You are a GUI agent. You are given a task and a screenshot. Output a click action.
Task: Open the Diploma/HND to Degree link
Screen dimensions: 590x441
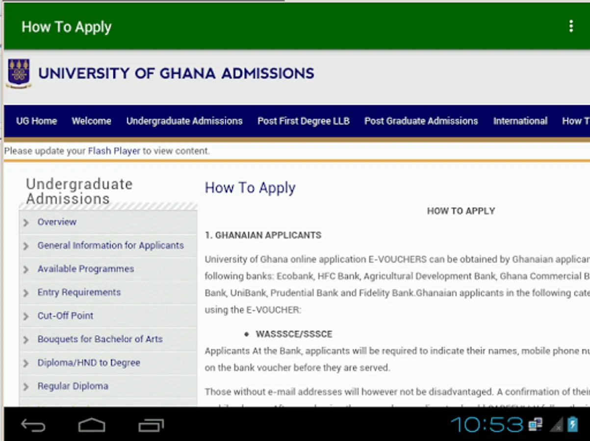tap(89, 363)
